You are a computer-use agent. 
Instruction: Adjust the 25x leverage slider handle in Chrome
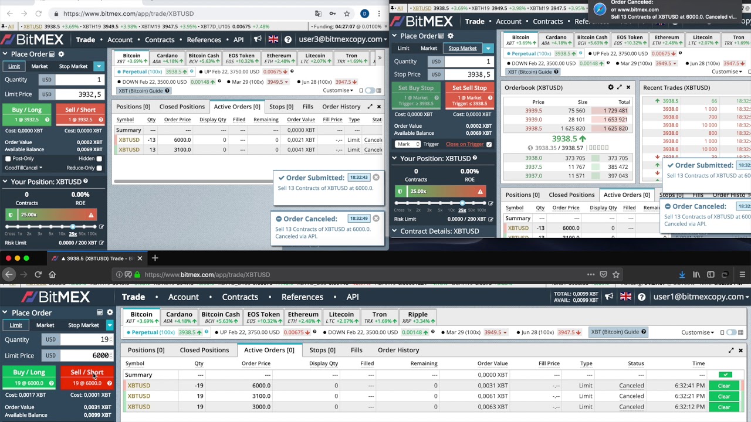click(x=73, y=226)
